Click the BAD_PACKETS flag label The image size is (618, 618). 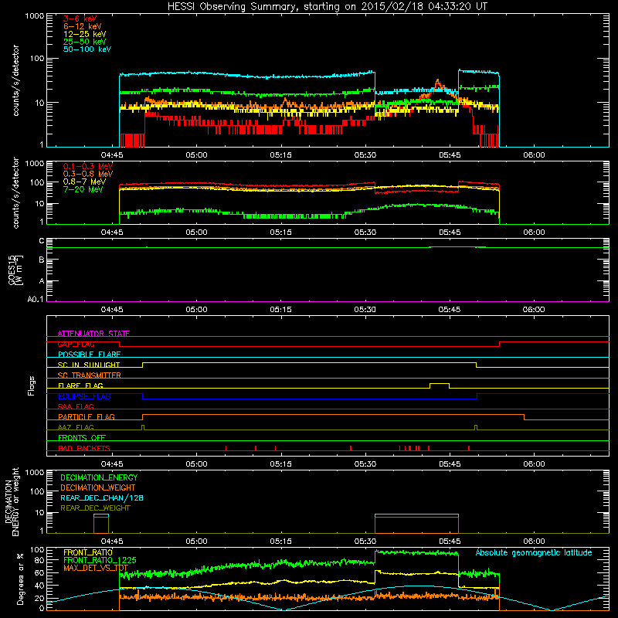84,449
